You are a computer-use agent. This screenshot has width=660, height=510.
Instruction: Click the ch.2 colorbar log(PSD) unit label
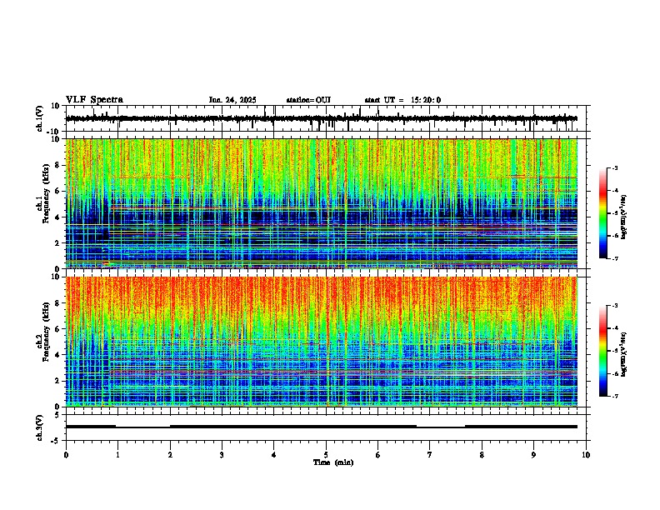coord(624,354)
